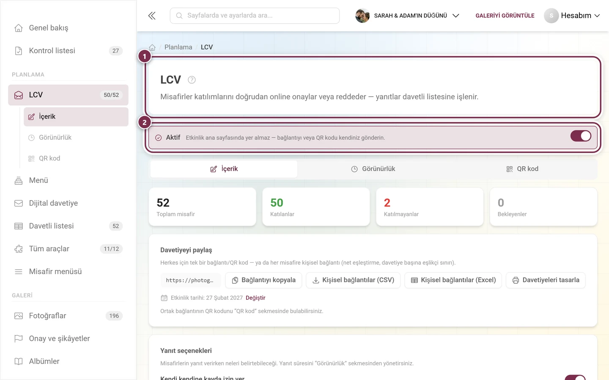Image resolution: width=609 pixels, height=380 pixels.
Task: Click the Genel bakış house icon
Action: tap(19, 28)
